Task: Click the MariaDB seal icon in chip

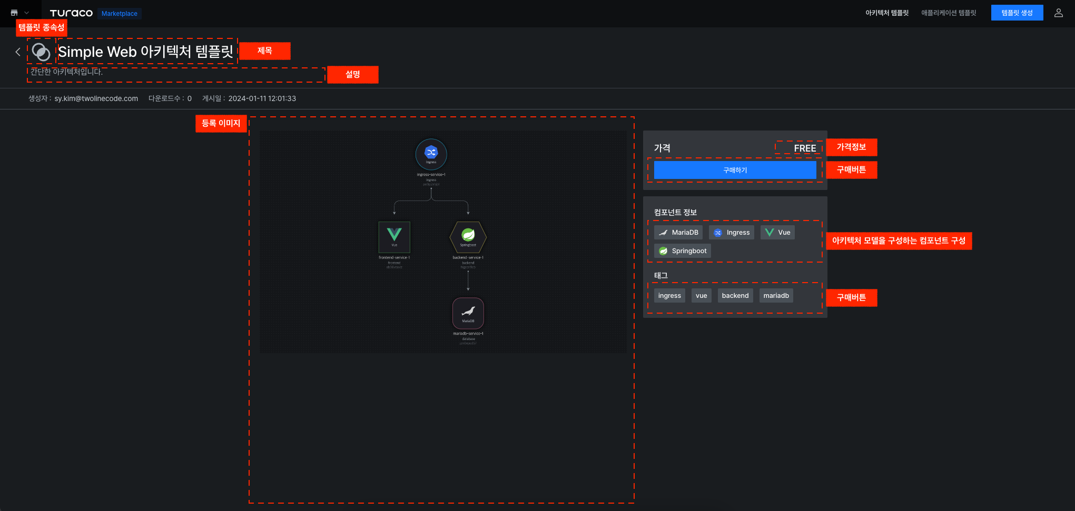Action: pyautogui.click(x=663, y=233)
